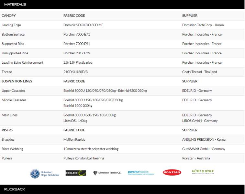Image resolution: width=245 pixels, height=194 pixels.
Task: Select 'Porcher 9017 E29' fabric code
Action: tap(77, 53)
